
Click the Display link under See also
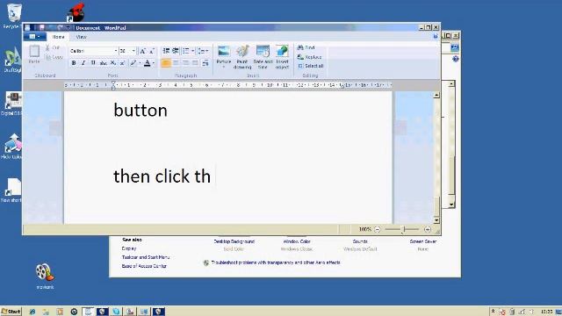coord(129,248)
